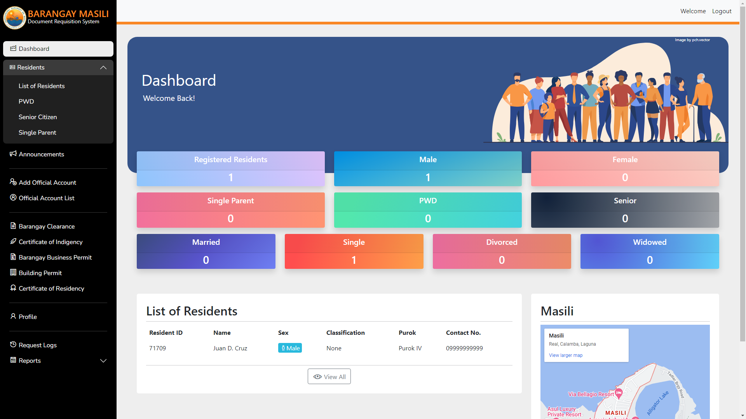Click the Announcements megaphone icon
The height and width of the screenshot is (419, 746).
pos(13,154)
